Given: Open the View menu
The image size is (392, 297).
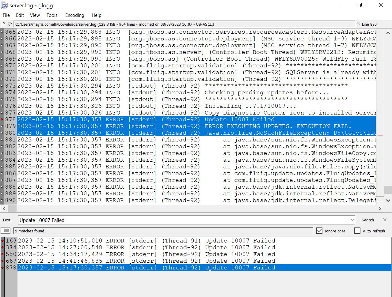Looking at the screenshot, I should coord(35,15).
